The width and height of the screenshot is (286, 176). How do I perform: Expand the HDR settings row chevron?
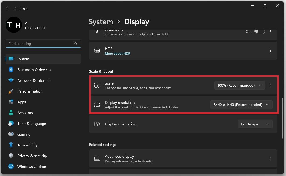(270, 51)
